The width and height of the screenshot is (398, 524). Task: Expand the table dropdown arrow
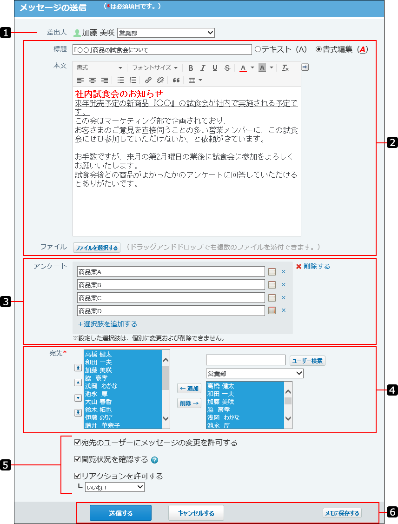pyautogui.click(x=200, y=80)
